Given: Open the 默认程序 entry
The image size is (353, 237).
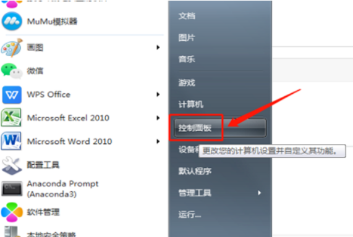Looking at the screenshot, I should tap(195, 171).
